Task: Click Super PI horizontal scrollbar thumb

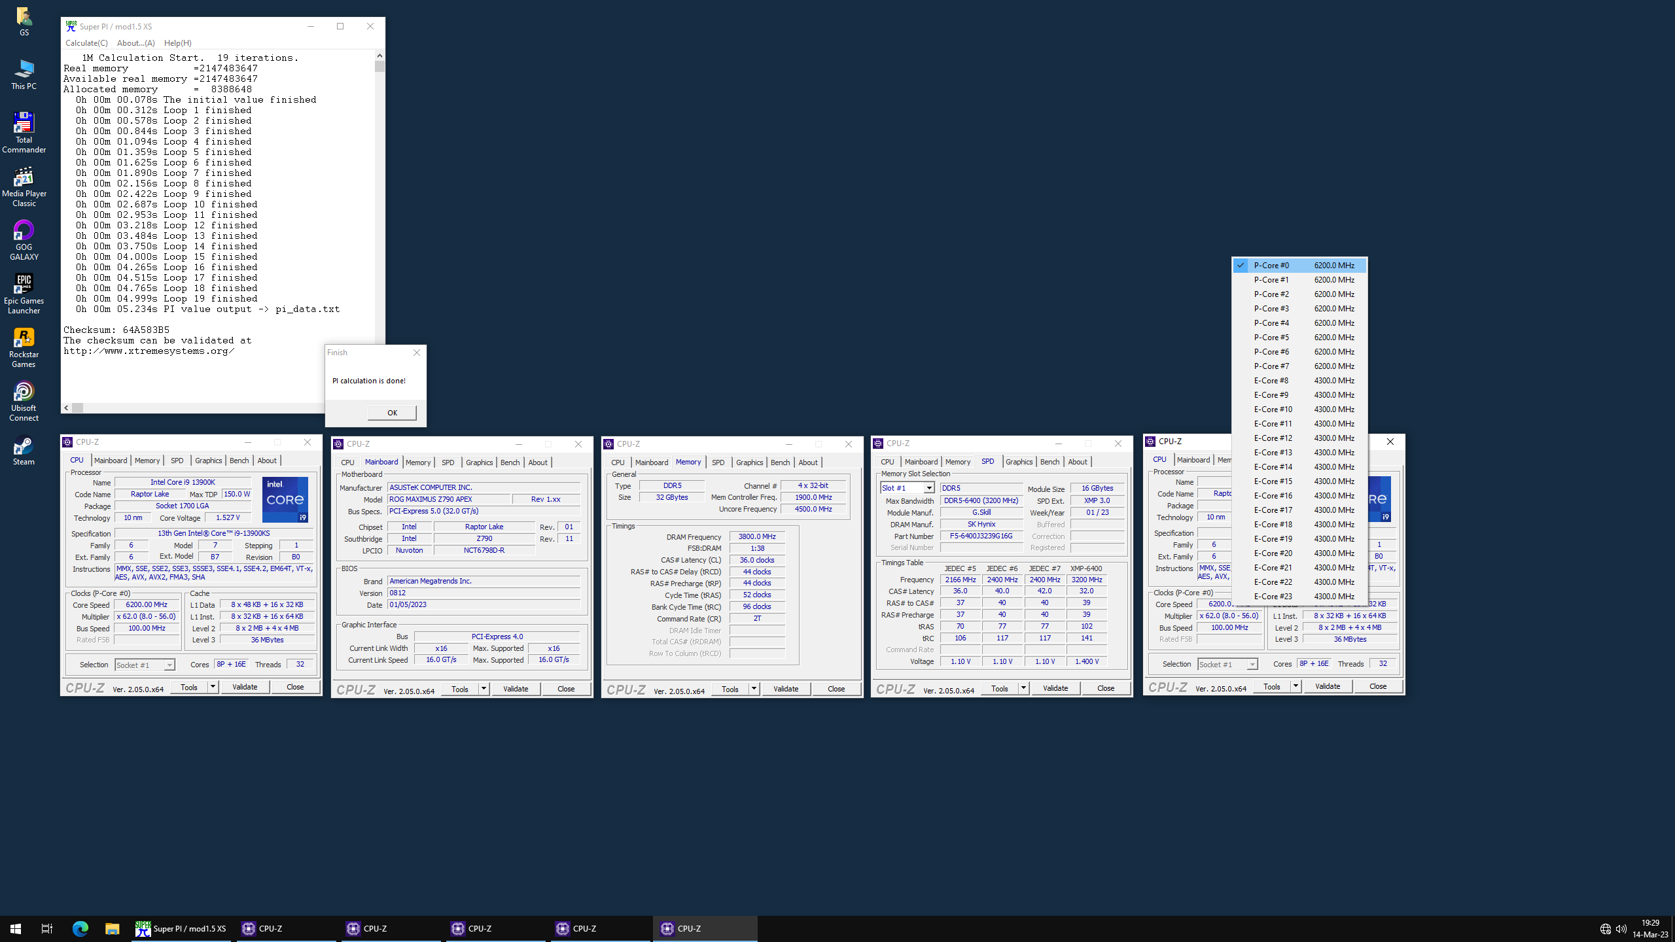Action: click(77, 408)
